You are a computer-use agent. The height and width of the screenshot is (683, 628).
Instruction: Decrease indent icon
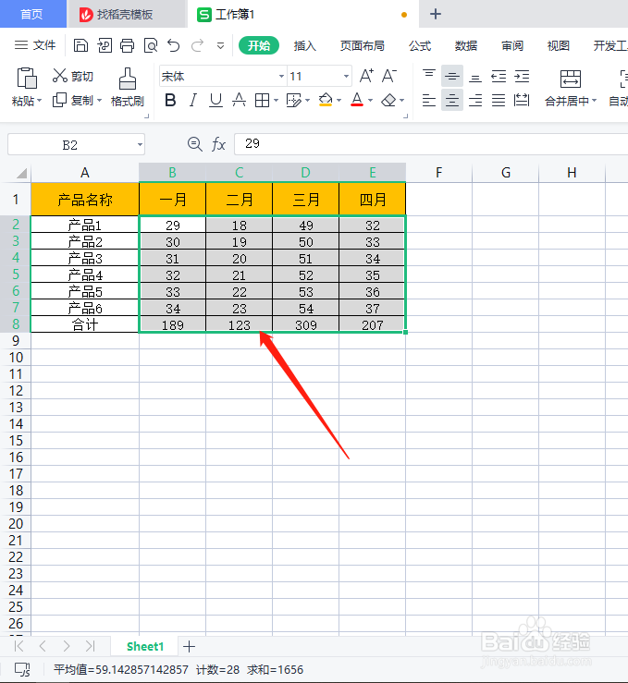tap(499, 76)
